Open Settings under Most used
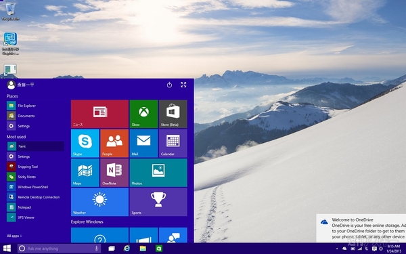 [x=35, y=156]
